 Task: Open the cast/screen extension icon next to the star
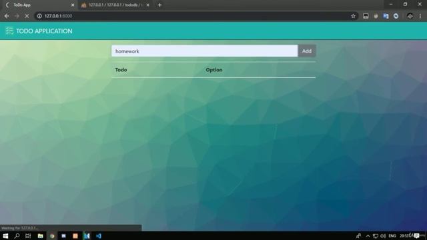coord(366,16)
